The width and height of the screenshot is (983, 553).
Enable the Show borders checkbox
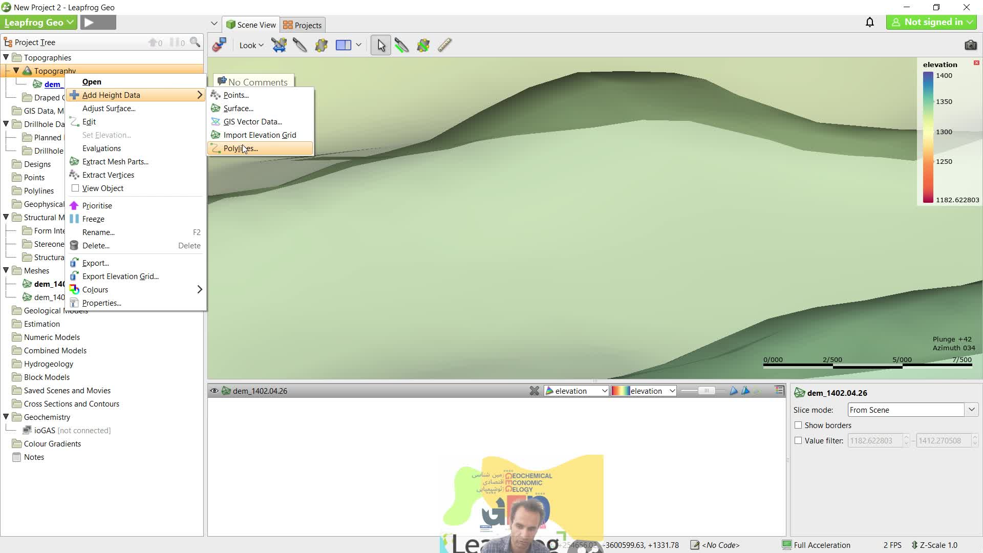[x=798, y=425]
